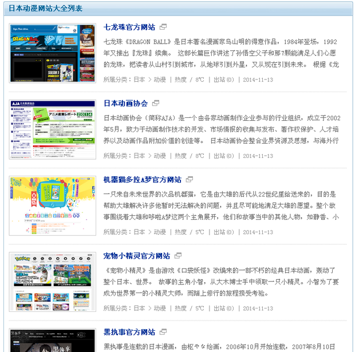Click date 2014-11-13 in 七龙珠 entry
The width and height of the screenshot is (355, 352).
click(258, 80)
